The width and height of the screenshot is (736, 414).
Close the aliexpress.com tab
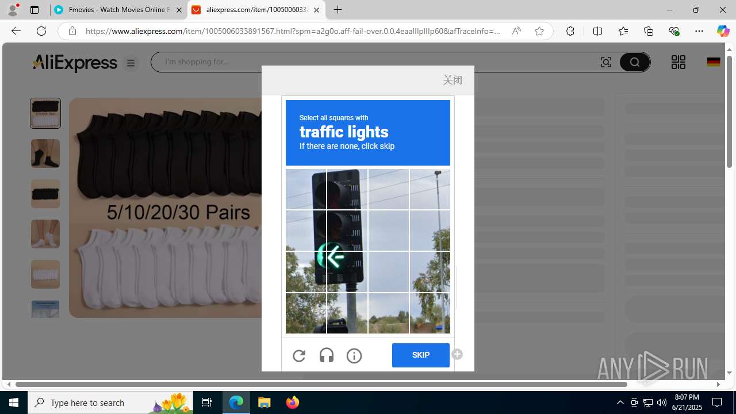coord(316,10)
